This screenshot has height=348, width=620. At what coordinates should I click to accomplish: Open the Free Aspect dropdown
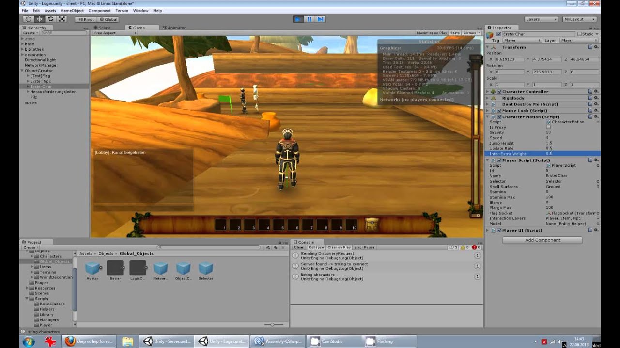(116, 33)
